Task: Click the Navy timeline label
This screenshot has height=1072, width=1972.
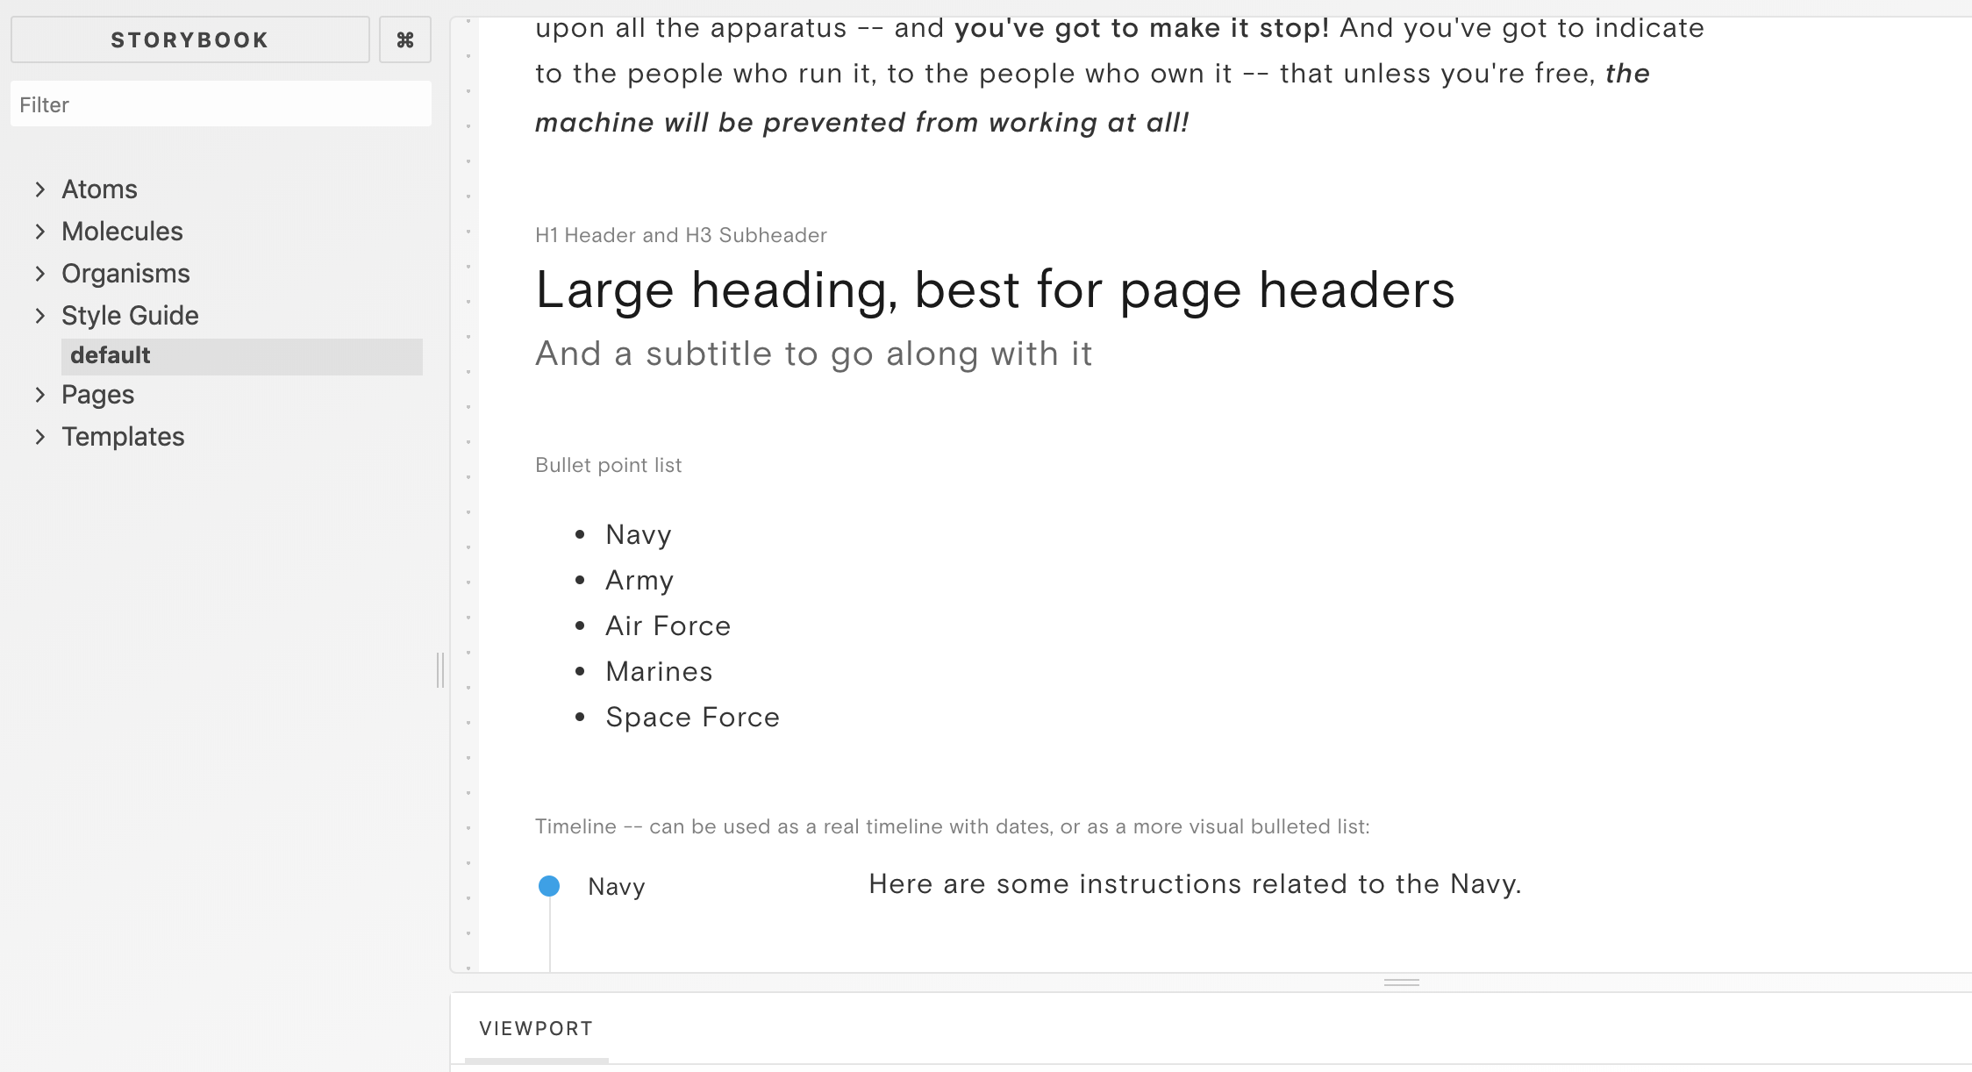Action: pyautogui.click(x=617, y=887)
